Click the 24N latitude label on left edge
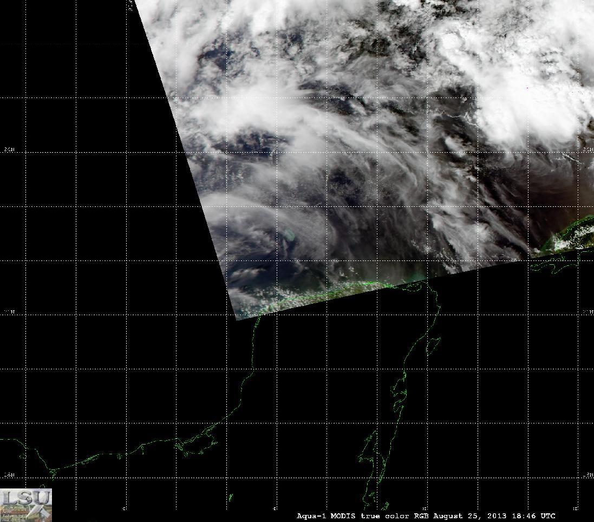Image resolution: width=594 pixels, height=522 pixels. [x=9, y=149]
